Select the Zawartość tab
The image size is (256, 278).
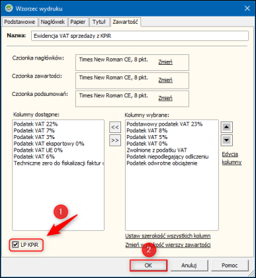pos(125,22)
